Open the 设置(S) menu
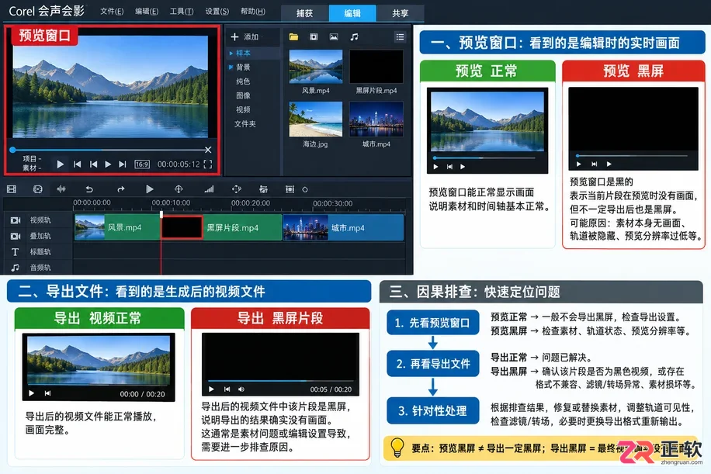Viewport: 711px width, 474px height. 217,12
